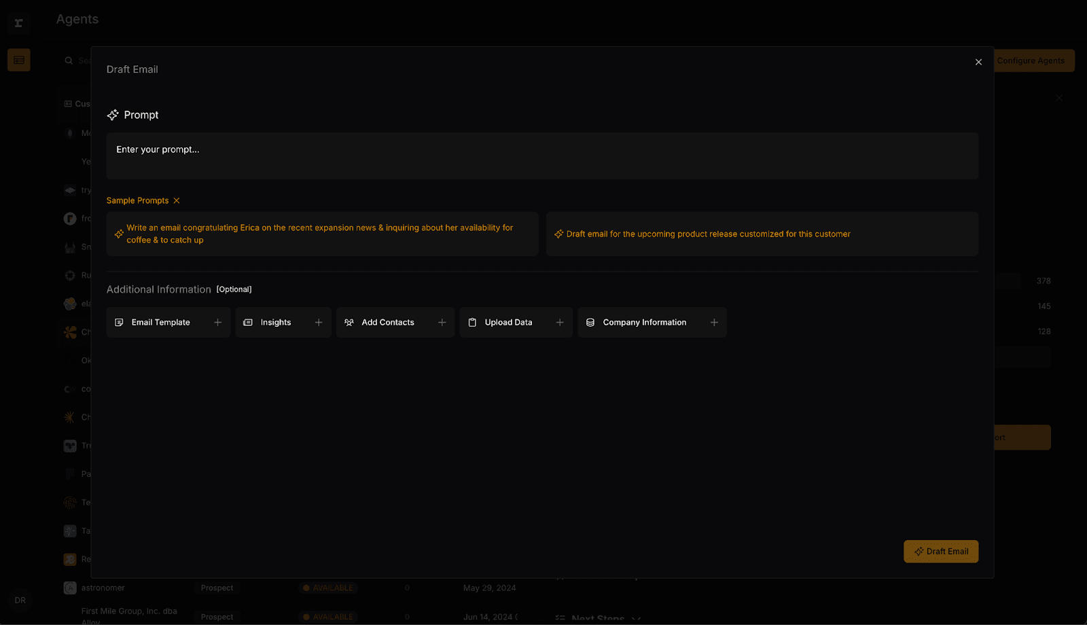Expand Insights using its plus sign
Image resolution: width=1087 pixels, height=625 pixels.
tap(319, 323)
